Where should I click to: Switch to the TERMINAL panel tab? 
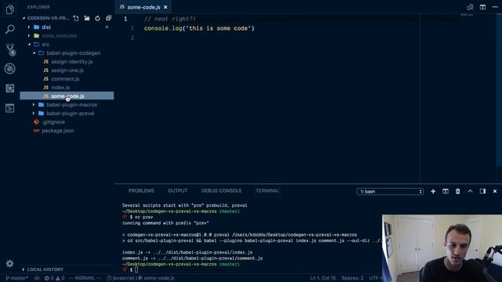pos(267,190)
